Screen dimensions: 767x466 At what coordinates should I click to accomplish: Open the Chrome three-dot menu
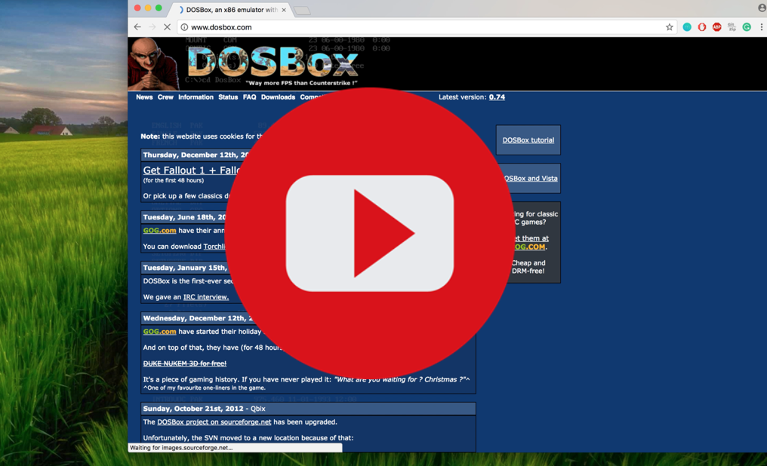(x=761, y=27)
